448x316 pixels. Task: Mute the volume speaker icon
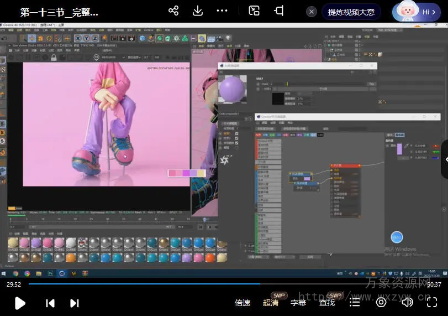pos(408,303)
